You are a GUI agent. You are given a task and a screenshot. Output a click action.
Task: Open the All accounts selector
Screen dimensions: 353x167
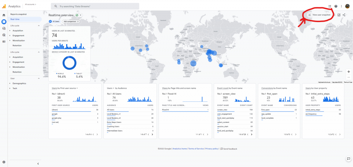tap(30, 4)
